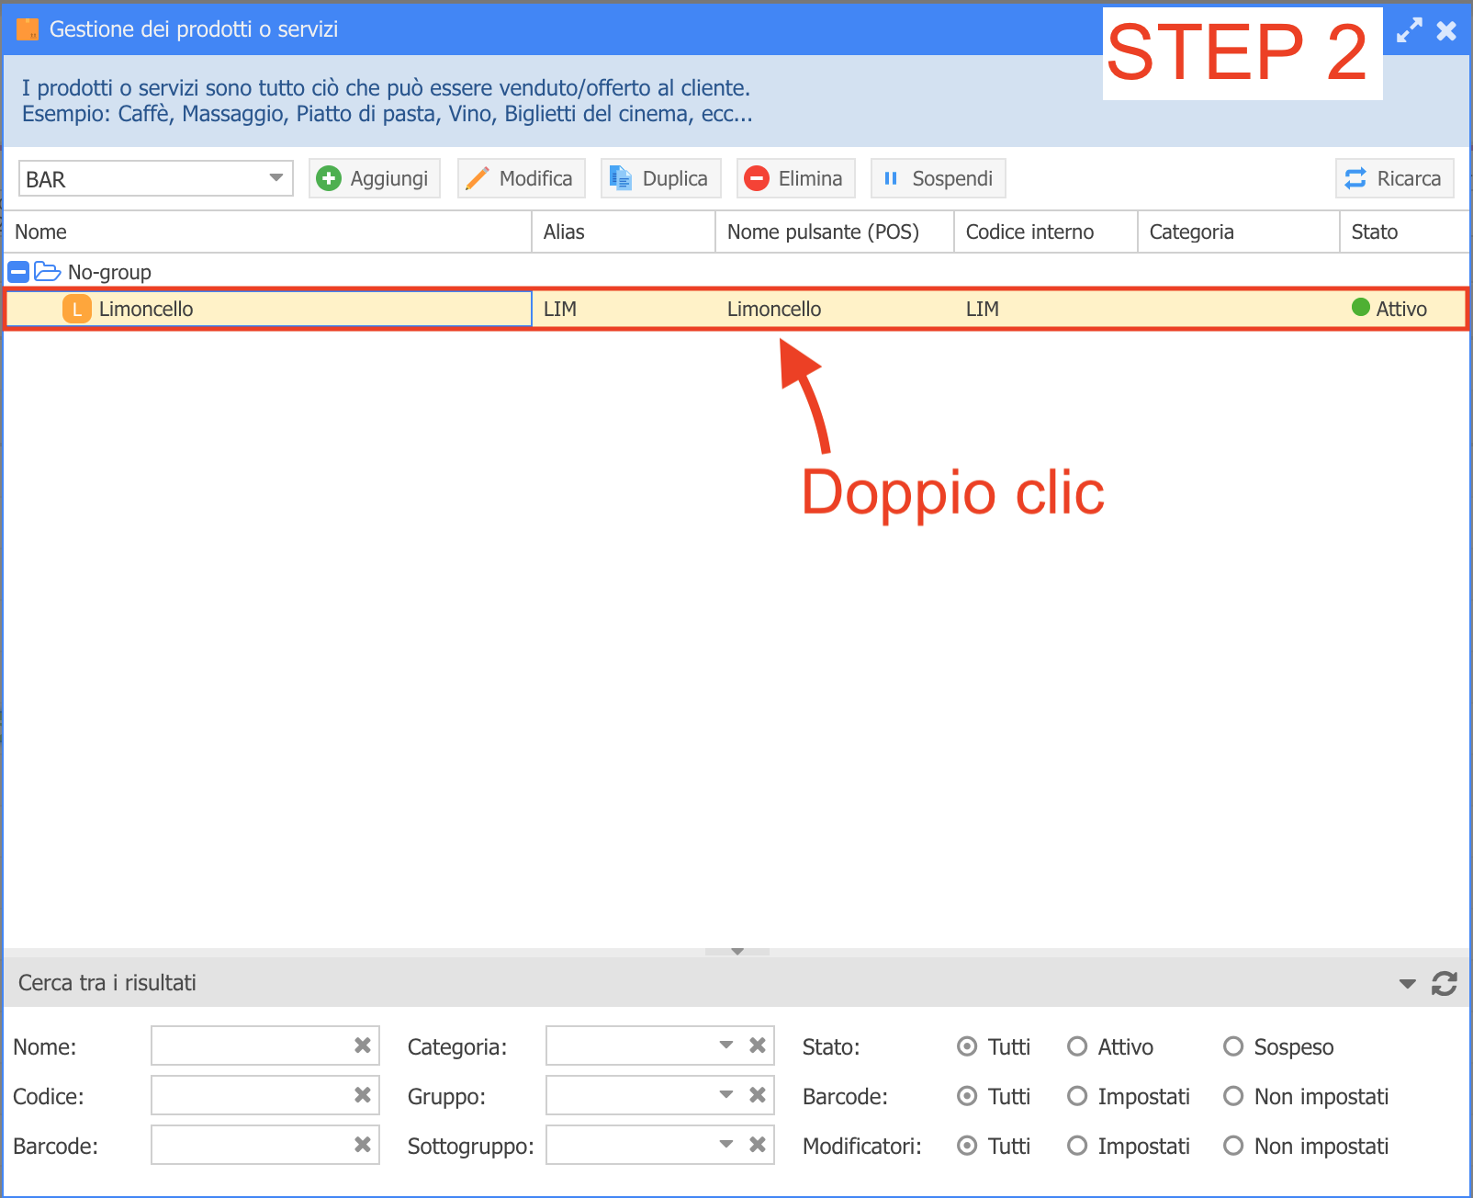
Task: Select Modificatori Impostati radio button
Action: click(x=1077, y=1146)
